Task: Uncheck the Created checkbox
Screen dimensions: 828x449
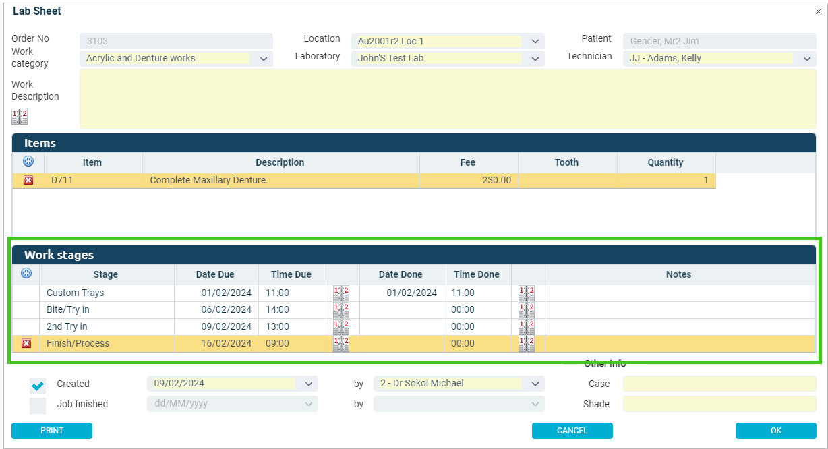Action: (38, 384)
